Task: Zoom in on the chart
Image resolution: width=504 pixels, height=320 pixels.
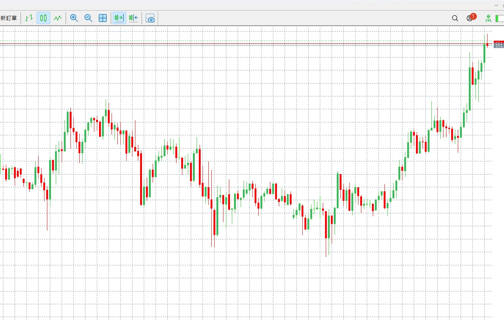Action: 74,18
